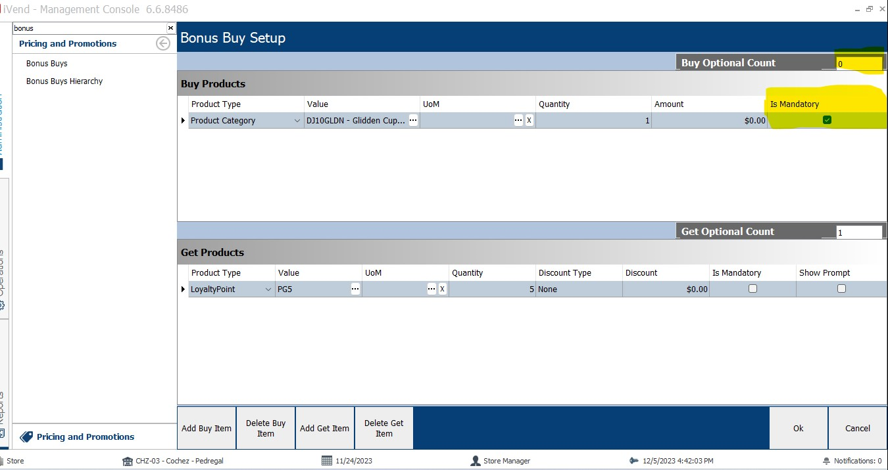This screenshot has height=470, width=888.
Task: Select the Get Products row indicator arrow
Action: [183, 289]
